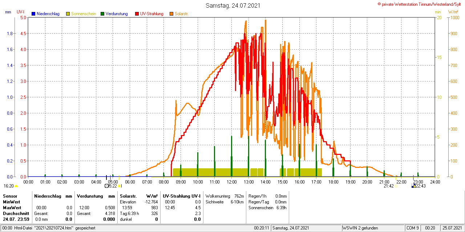
Task: Click the Wolkenunterg 762m entry
Action: coord(225,196)
